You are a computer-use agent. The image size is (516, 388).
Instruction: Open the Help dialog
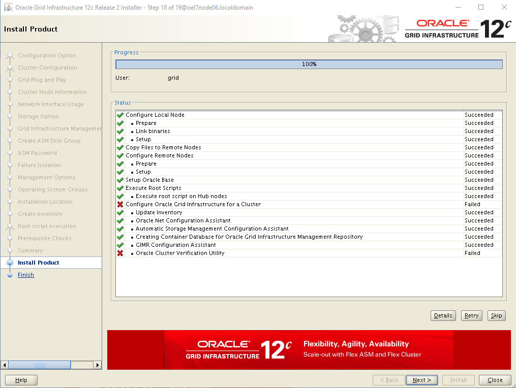[21, 380]
